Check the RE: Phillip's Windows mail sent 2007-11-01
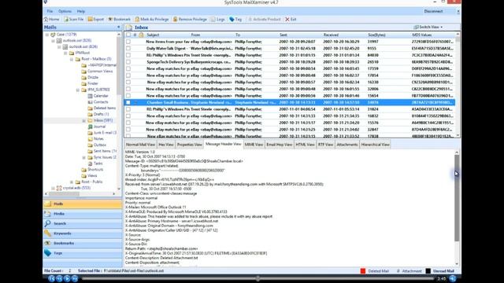Viewport: 504px width, 283px height. tap(128, 109)
